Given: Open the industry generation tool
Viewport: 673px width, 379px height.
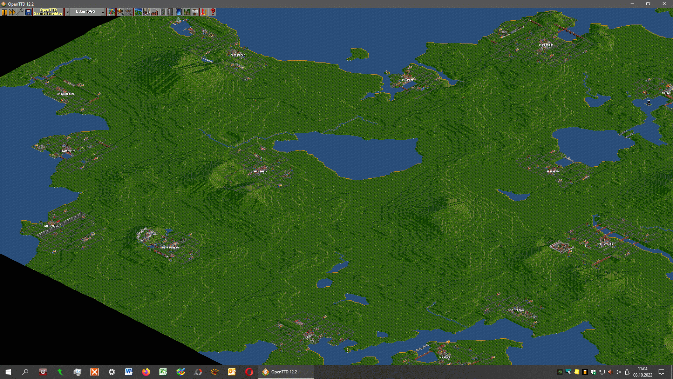Looking at the screenshot, I should tap(155, 12).
